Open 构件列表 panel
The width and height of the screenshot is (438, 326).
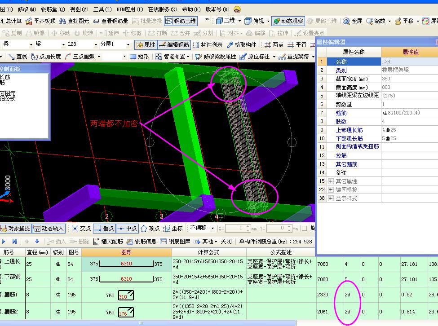click(208, 44)
